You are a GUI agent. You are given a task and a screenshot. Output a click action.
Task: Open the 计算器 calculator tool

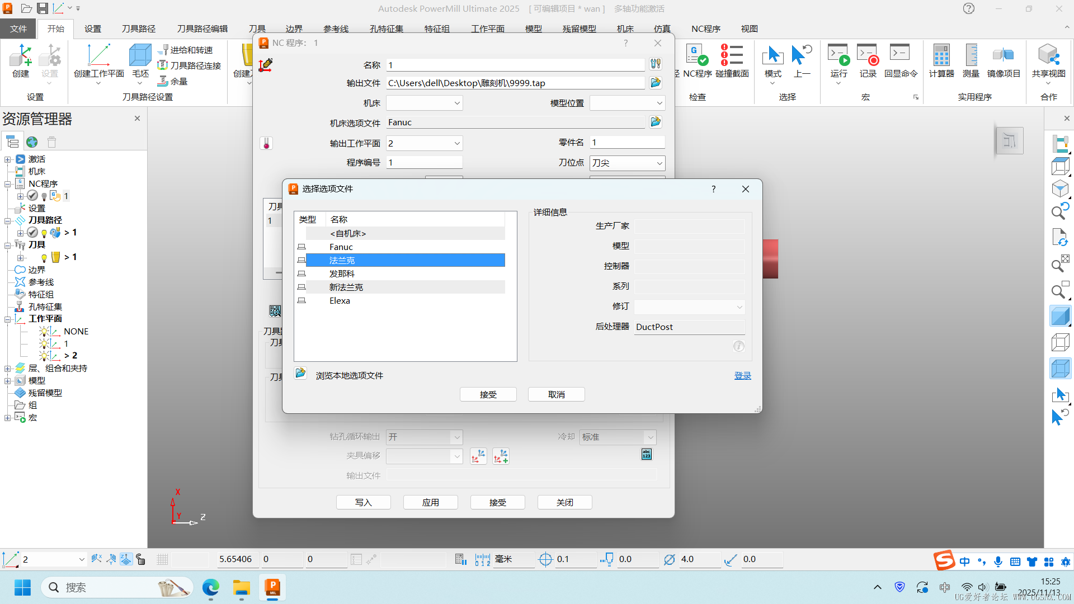tap(941, 62)
